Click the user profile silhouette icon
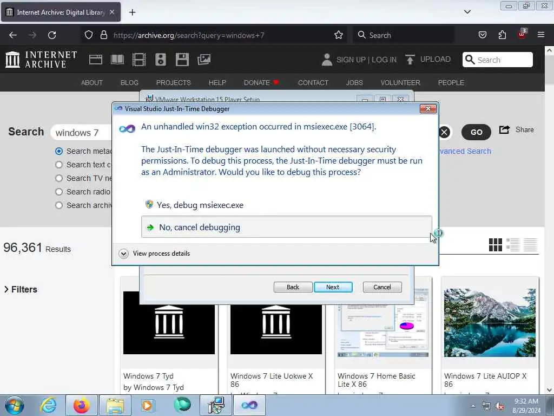554x416 pixels. pos(327,60)
